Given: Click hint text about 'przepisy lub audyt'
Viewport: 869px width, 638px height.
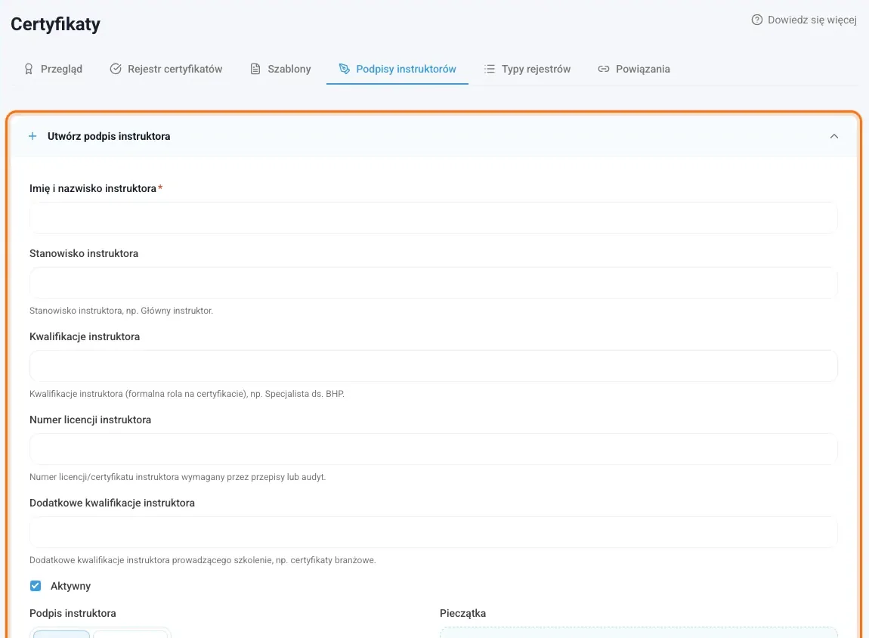Looking at the screenshot, I should (x=178, y=477).
